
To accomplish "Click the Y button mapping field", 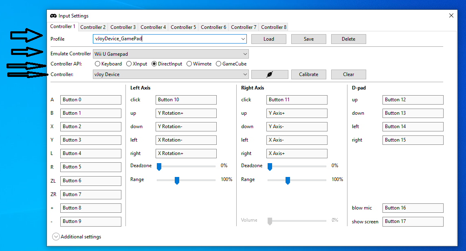I will (x=91, y=140).
